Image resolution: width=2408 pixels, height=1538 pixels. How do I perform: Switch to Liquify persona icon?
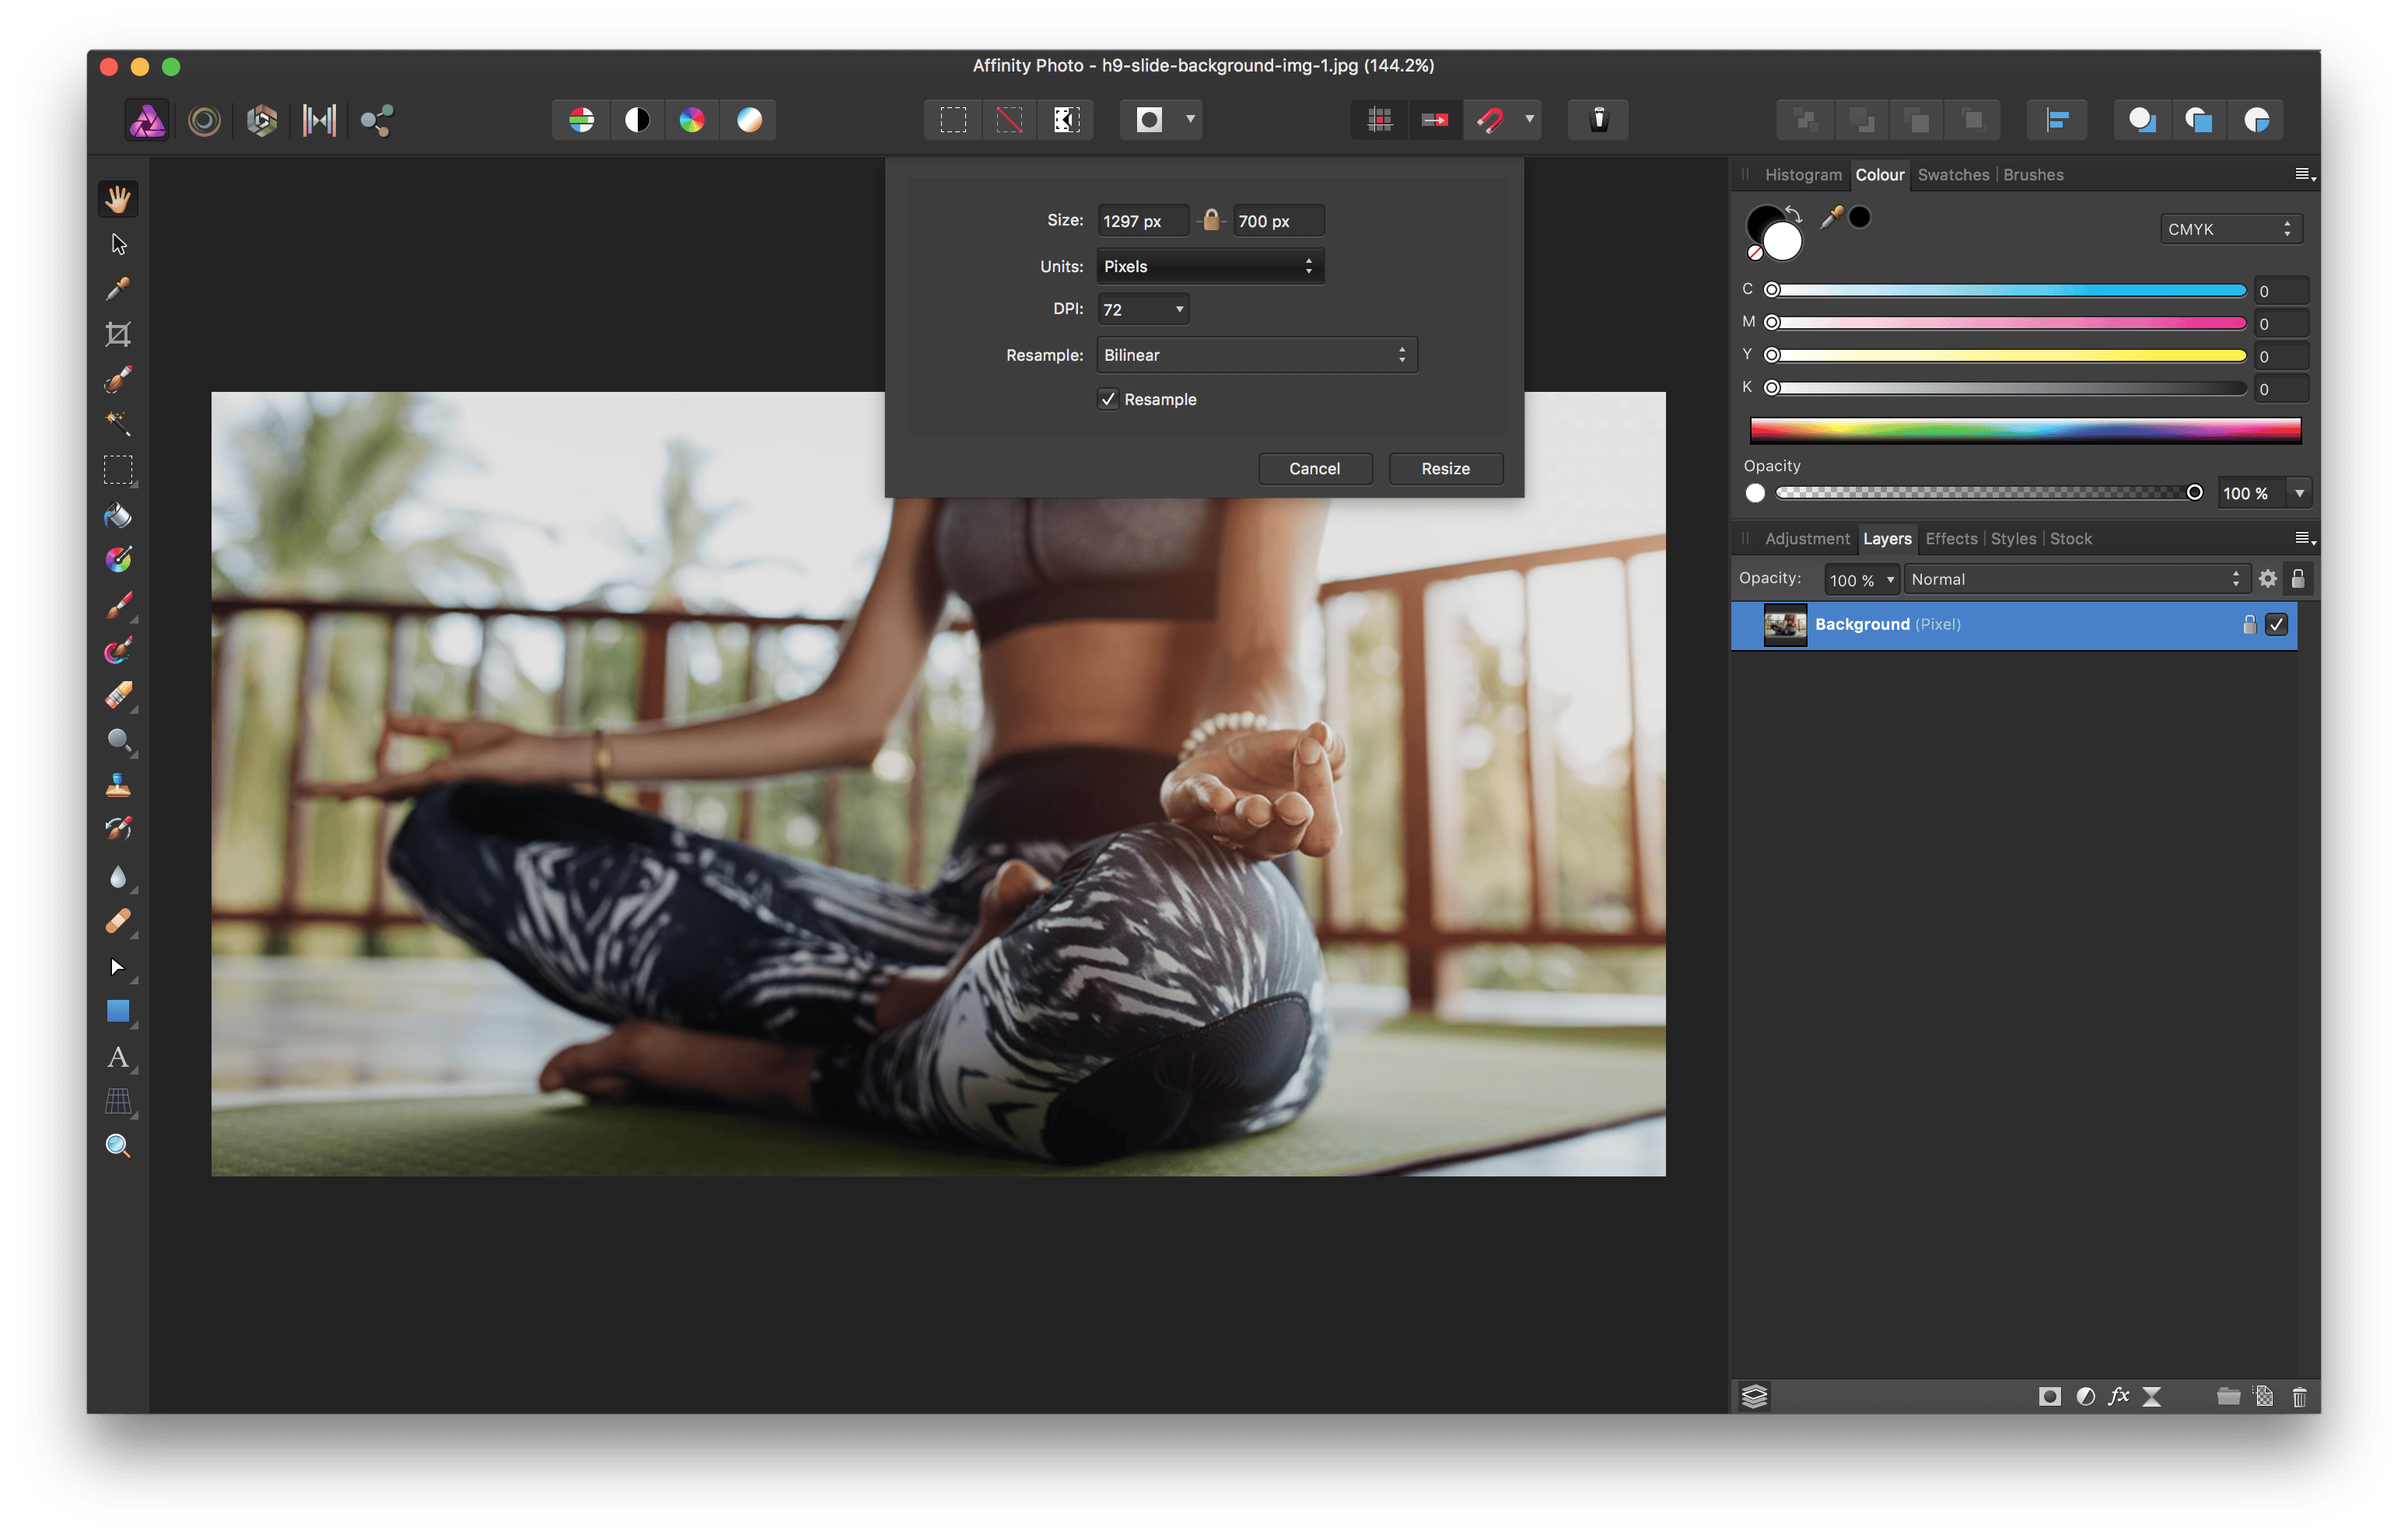tap(204, 121)
